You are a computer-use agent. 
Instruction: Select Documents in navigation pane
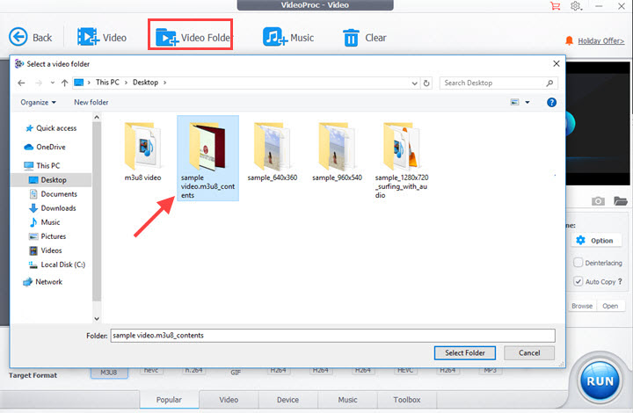pos(54,194)
